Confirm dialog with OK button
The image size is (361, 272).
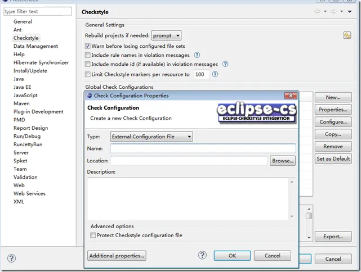click(x=232, y=256)
